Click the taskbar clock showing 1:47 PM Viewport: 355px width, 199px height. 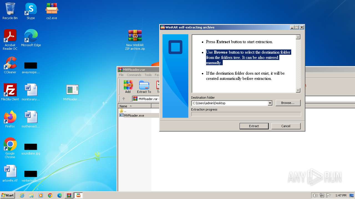(x=341, y=195)
